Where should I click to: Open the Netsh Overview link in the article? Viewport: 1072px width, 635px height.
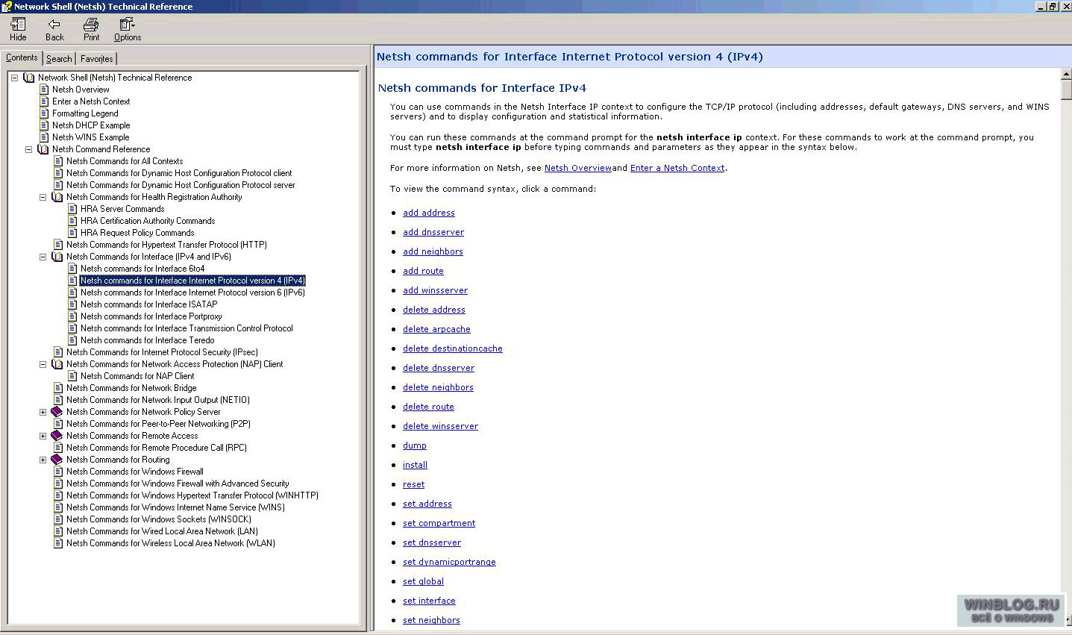(578, 168)
